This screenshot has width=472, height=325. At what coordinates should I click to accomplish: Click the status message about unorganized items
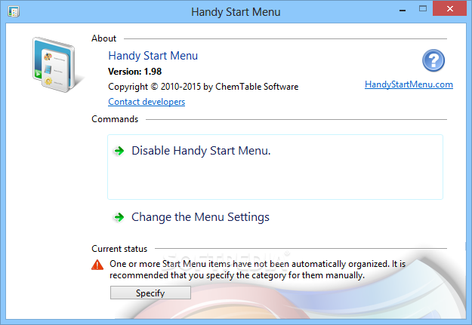tap(258, 270)
